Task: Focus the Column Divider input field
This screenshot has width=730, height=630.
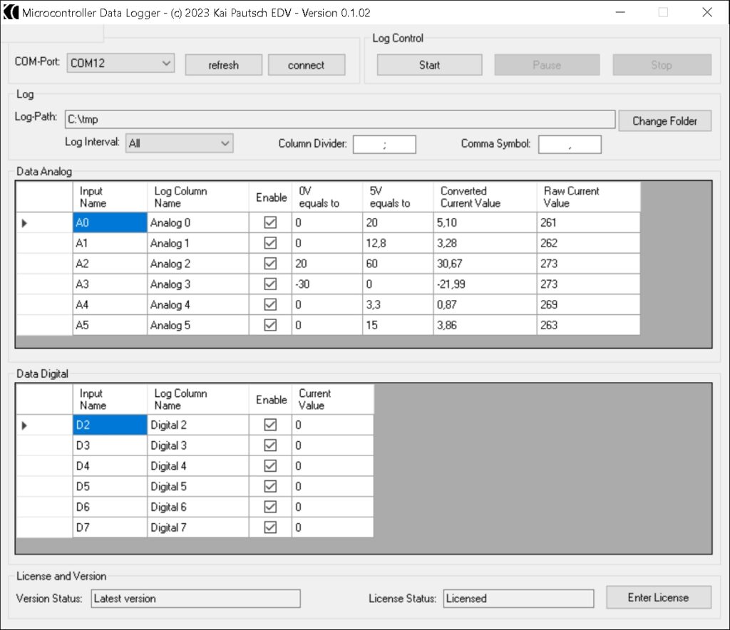Action: [x=384, y=144]
